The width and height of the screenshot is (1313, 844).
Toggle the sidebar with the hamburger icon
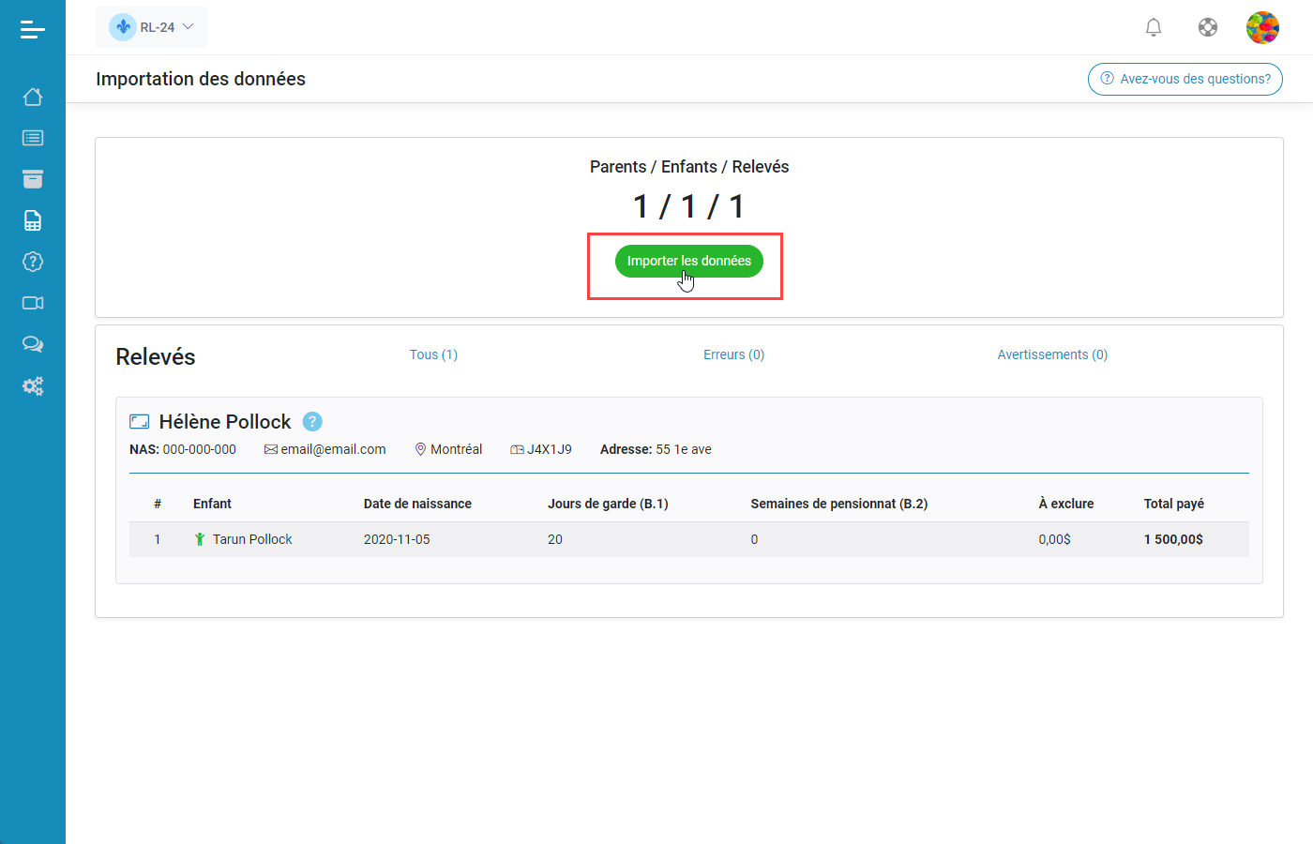[33, 29]
